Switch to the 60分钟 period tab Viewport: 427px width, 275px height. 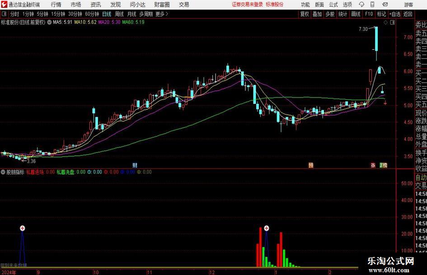click(x=92, y=14)
